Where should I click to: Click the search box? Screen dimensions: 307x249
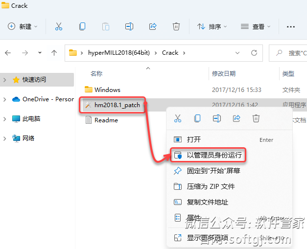point(288,53)
